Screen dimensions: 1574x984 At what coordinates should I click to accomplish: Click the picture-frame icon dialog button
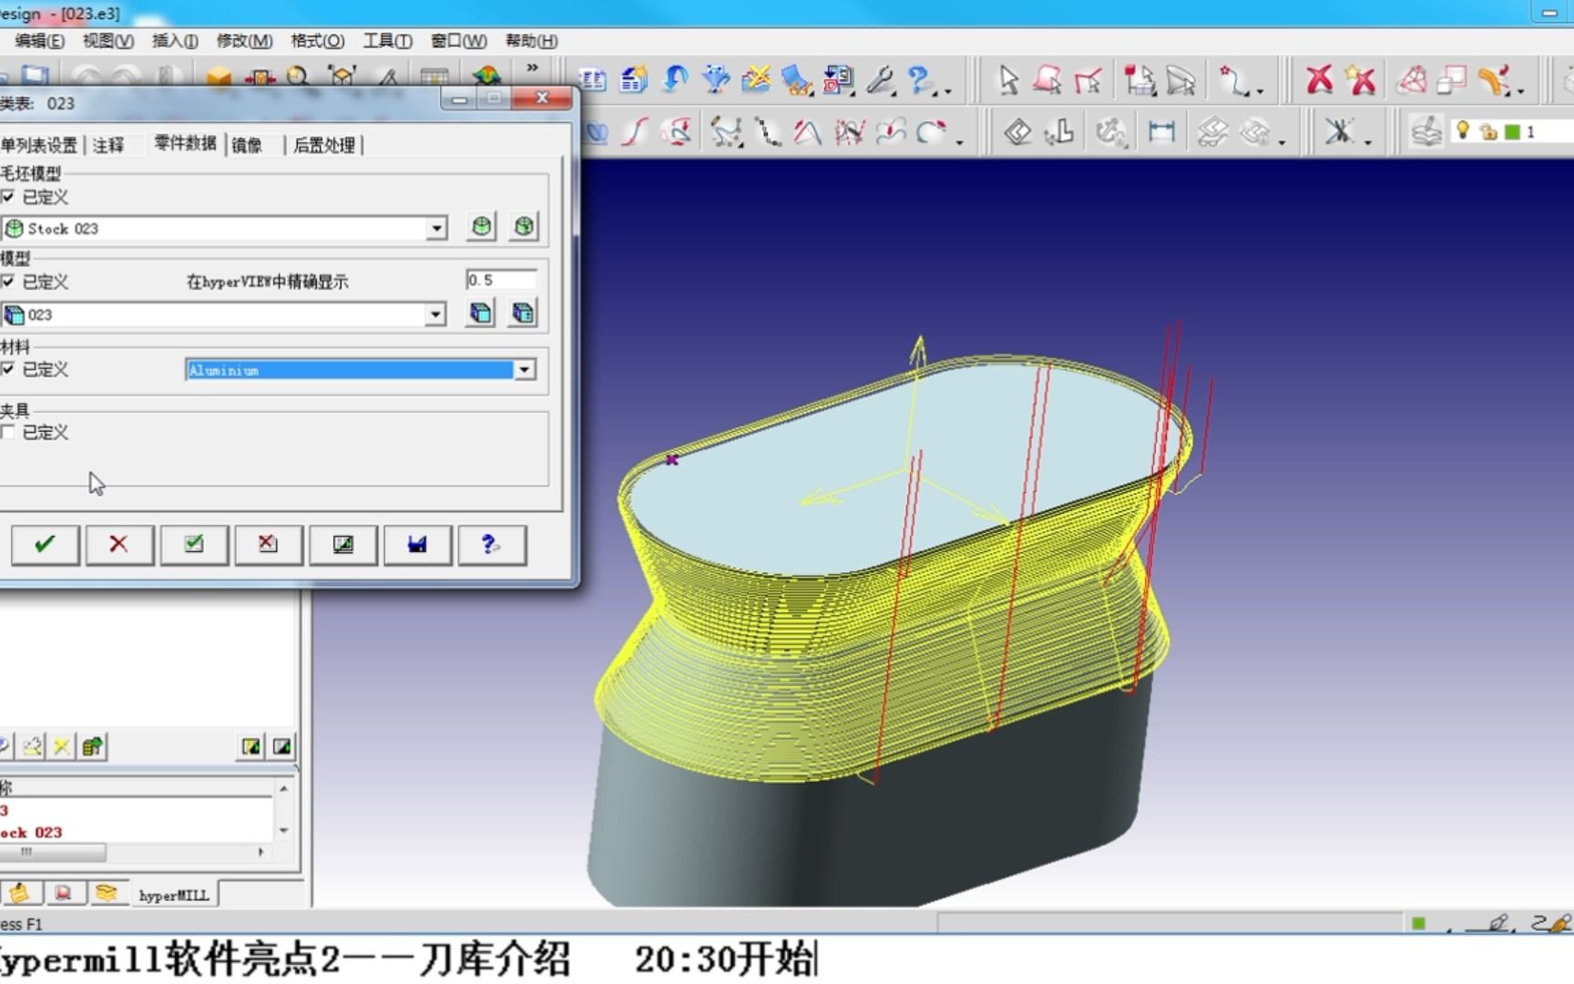click(342, 545)
